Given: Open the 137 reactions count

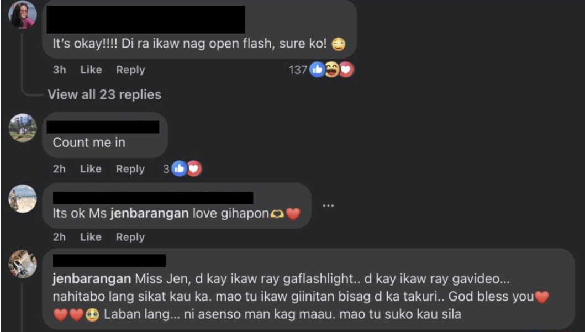Looking at the screenshot, I should point(298,70).
